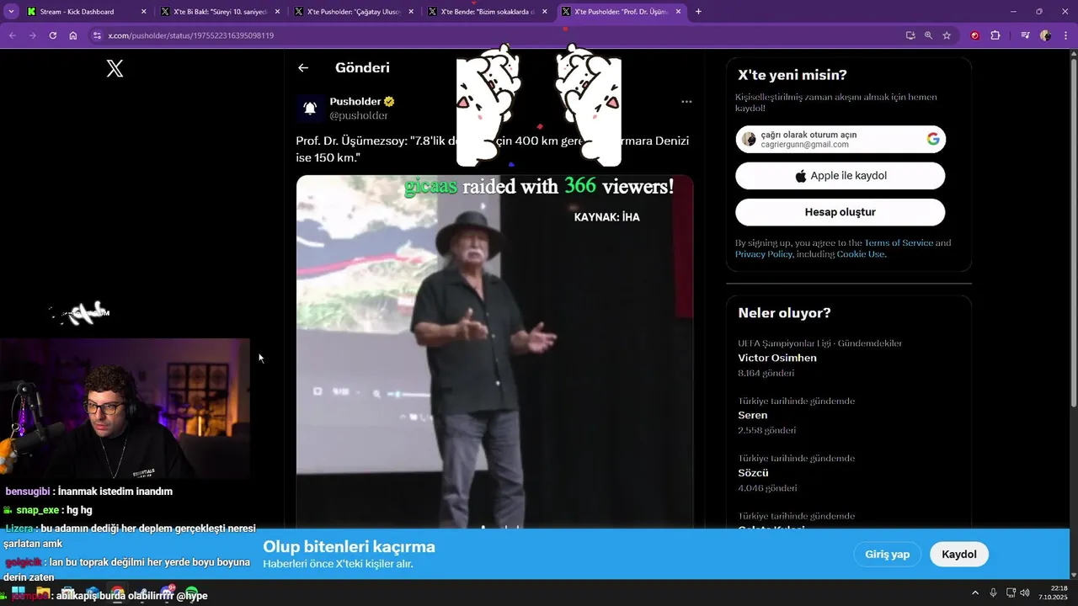Click the browser forward arrow
Viewport: 1078px width, 606px height.
(x=32, y=35)
